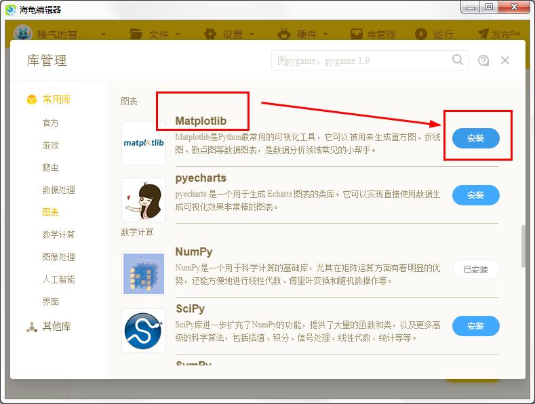Install the Matplotlib library
Image resolution: width=535 pixels, height=404 pixels.
coord(475,138)
